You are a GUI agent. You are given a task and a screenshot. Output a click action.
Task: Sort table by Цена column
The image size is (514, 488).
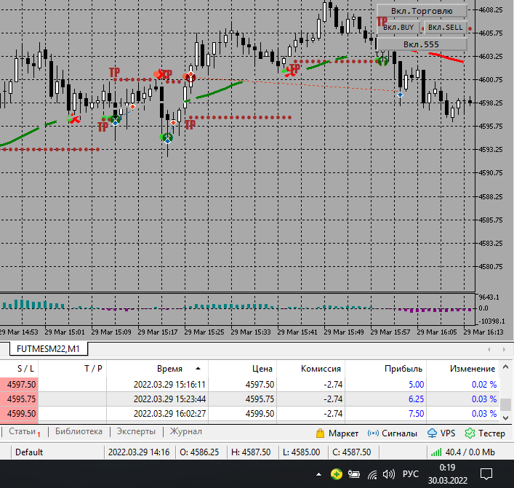point(243,369)
